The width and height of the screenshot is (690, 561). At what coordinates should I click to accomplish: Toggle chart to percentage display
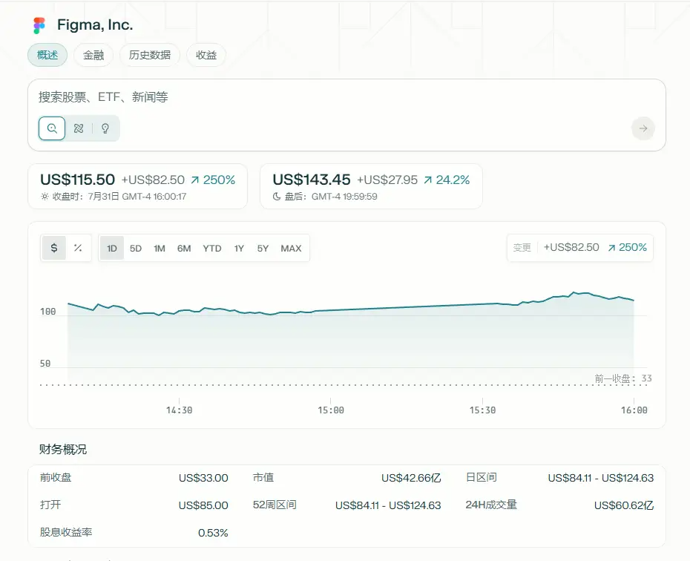[78, 248]
